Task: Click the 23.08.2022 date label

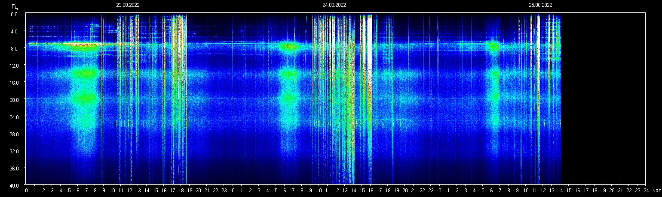Action: coord(128,6)
